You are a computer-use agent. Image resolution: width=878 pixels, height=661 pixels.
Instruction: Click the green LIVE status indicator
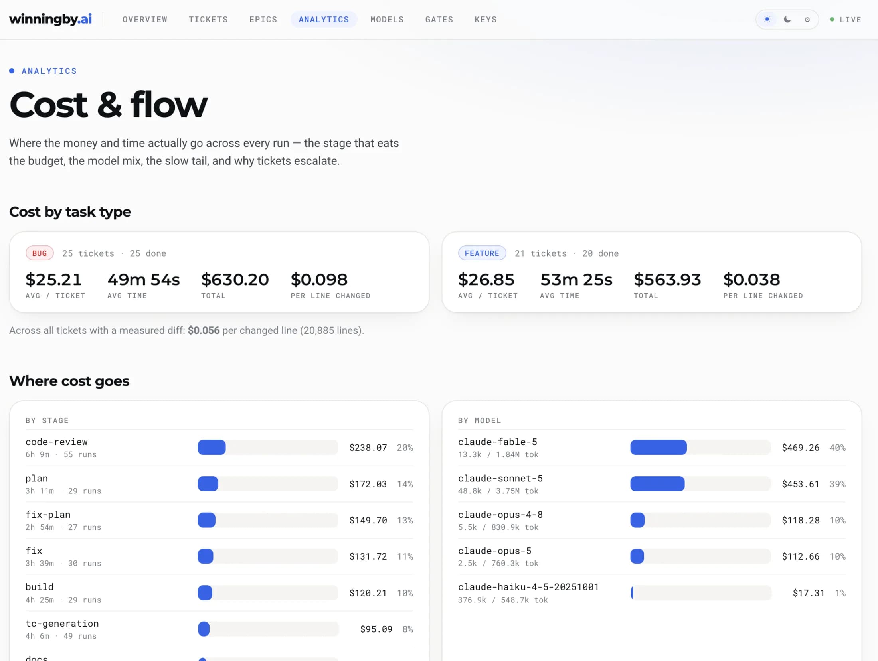click(x=845, y=19)
